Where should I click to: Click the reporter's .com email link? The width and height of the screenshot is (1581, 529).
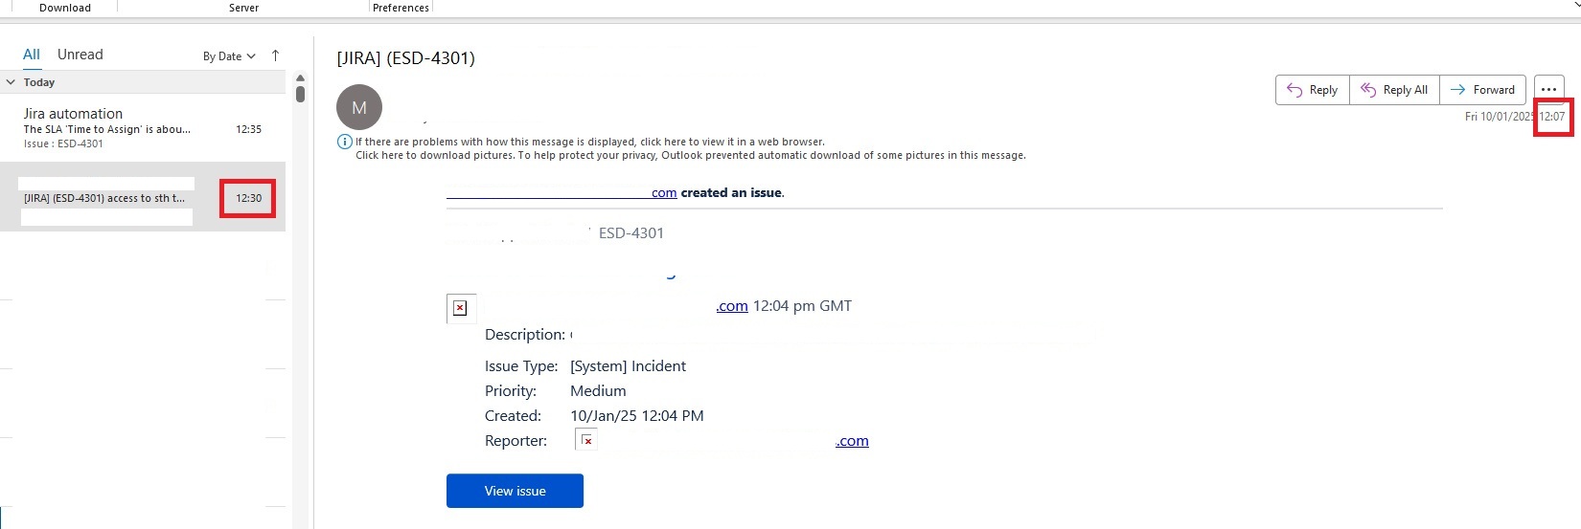pos(852,441)
